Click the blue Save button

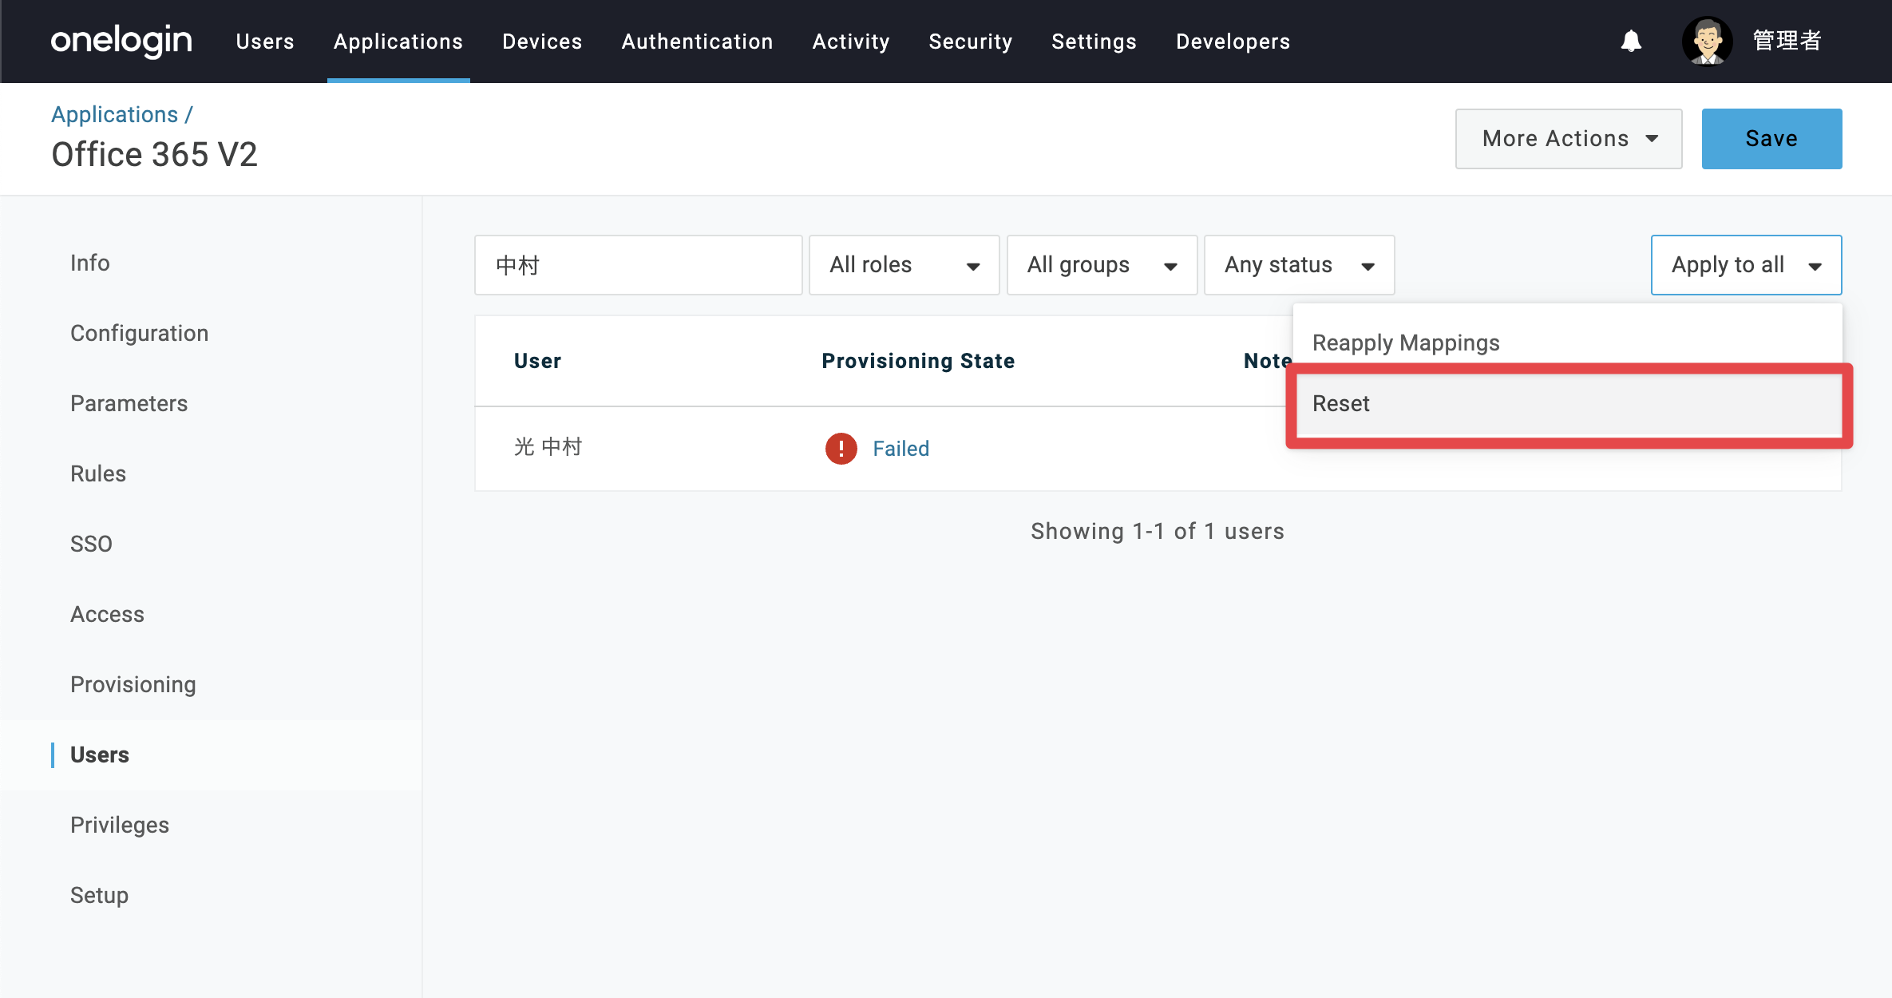coord(1771,139)
